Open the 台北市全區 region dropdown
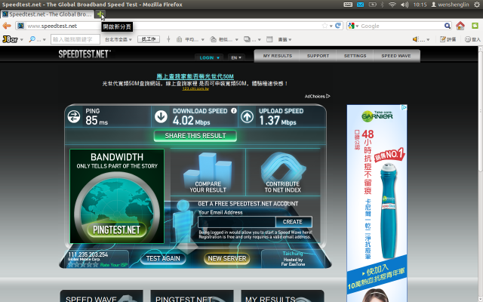 pos(118,39)
